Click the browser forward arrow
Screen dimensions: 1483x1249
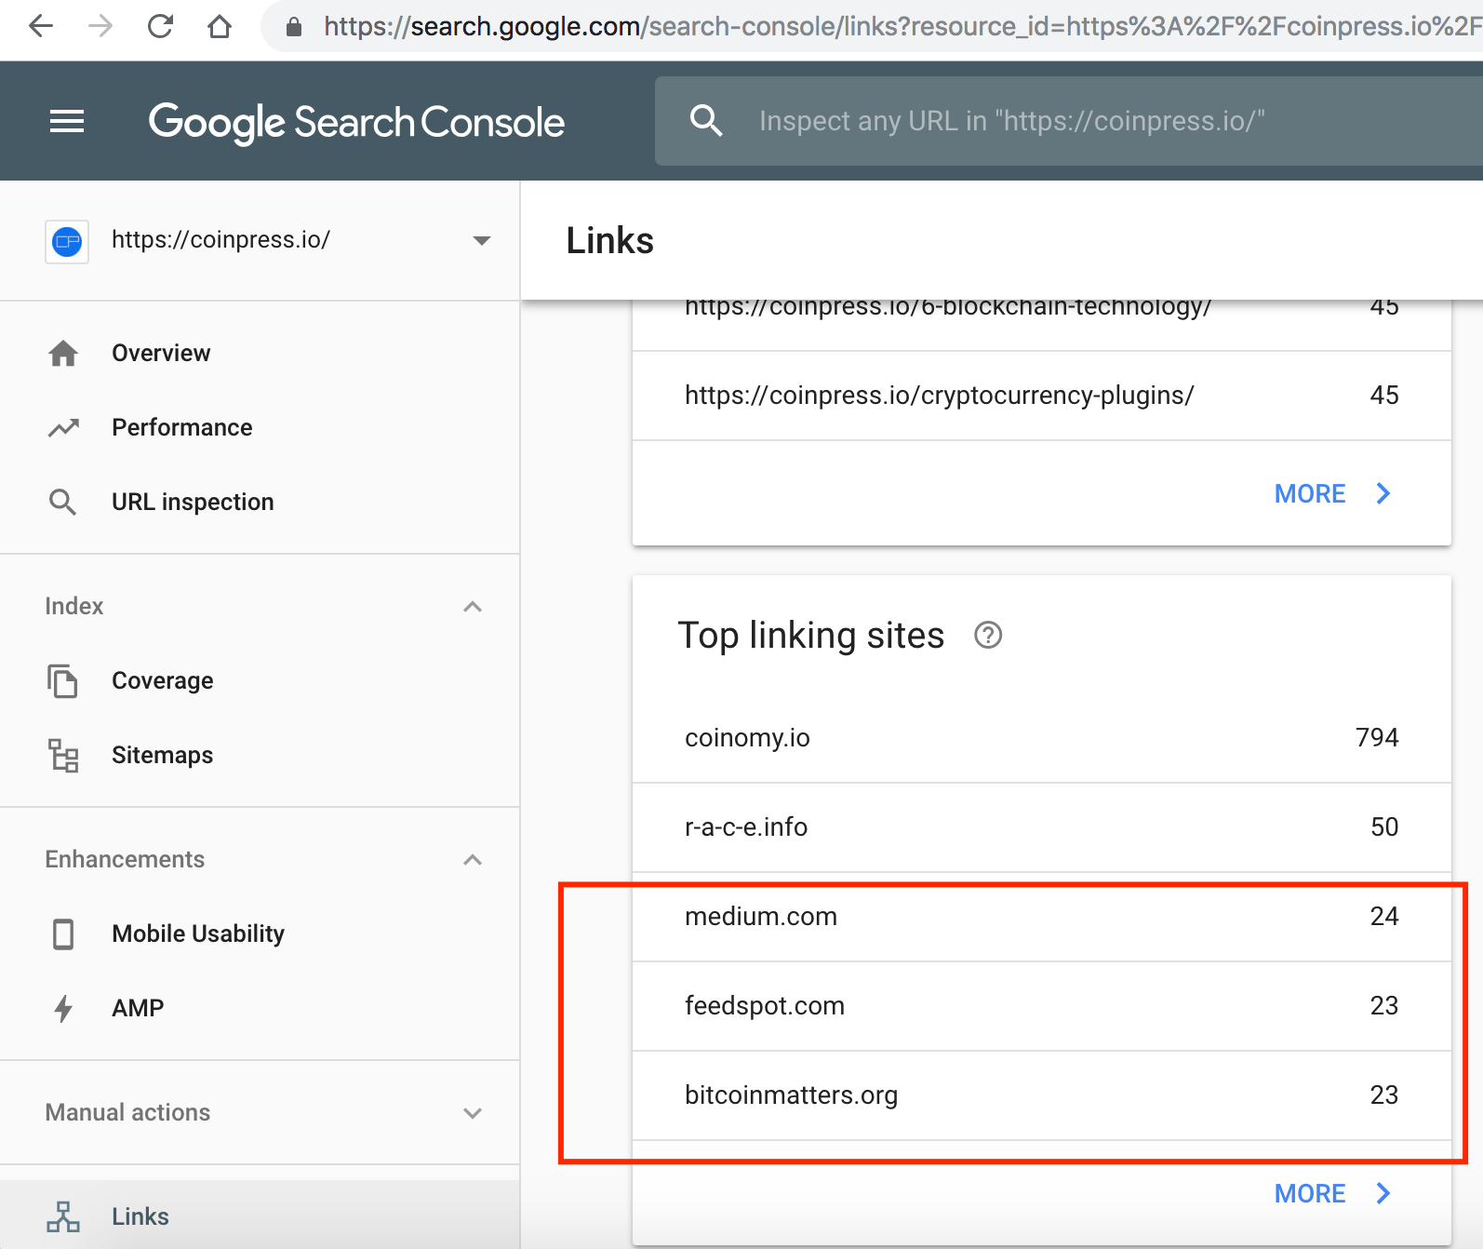click(100, 26)
